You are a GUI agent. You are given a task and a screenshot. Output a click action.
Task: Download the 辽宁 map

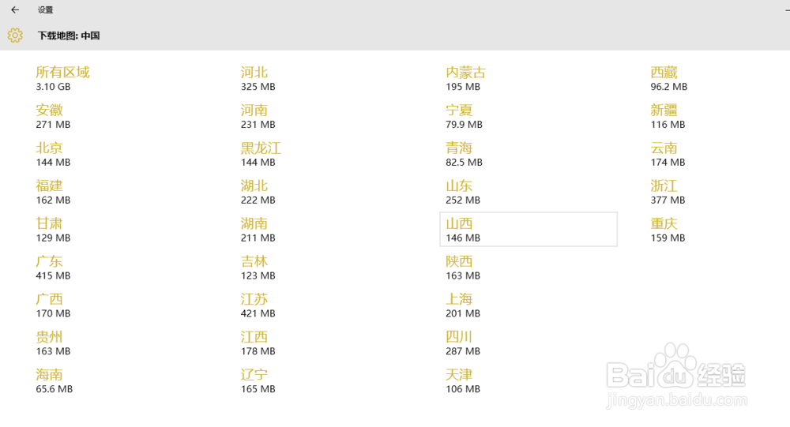click(258, 381)
